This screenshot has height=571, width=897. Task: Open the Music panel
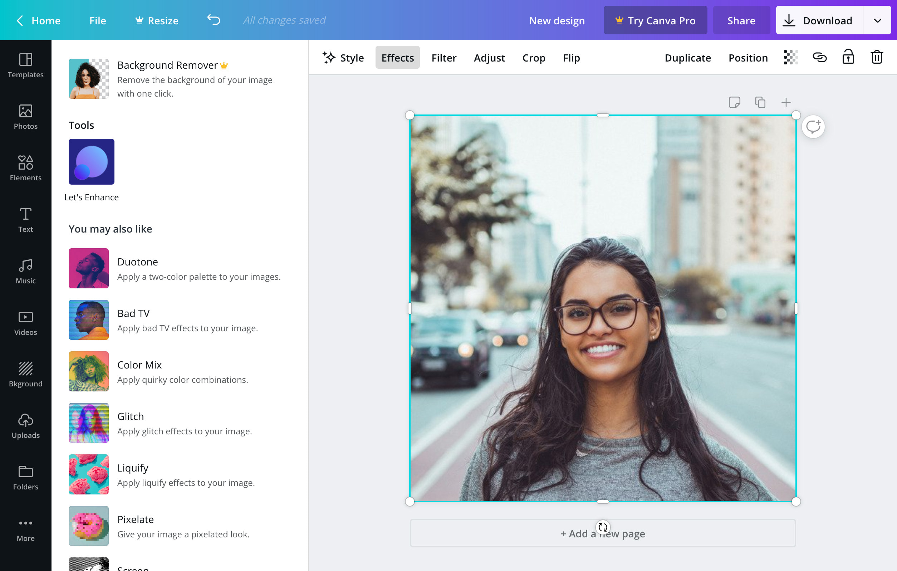25,271
